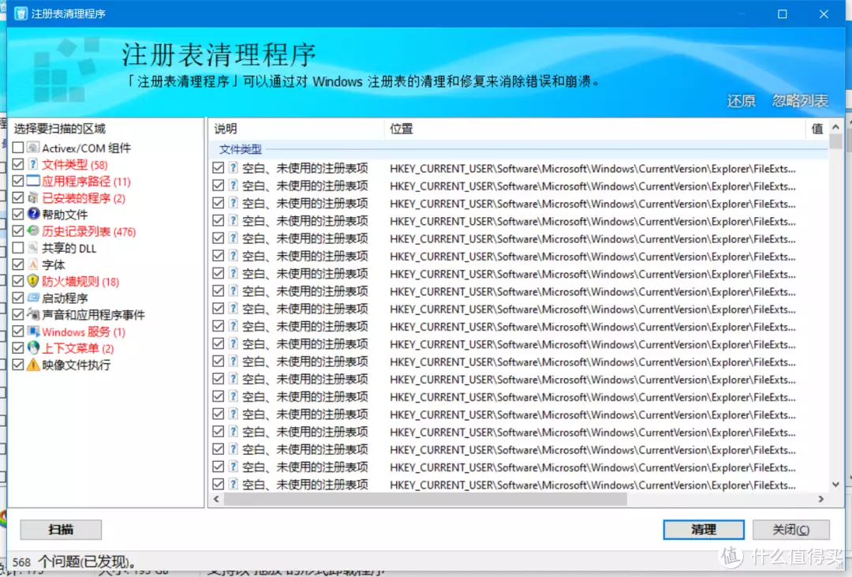This screenshot has height=577, width=852.
Task: Sort results by the 说明 column header
Action: [x=296, y=129]
